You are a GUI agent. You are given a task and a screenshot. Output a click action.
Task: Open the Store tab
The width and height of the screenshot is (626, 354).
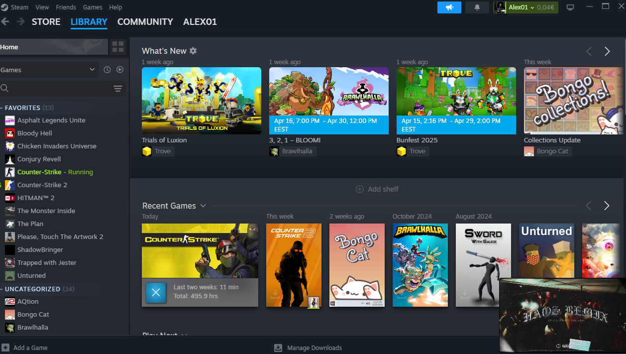(46, 22)
